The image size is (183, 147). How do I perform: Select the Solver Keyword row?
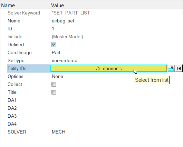(x=91, y=13)
